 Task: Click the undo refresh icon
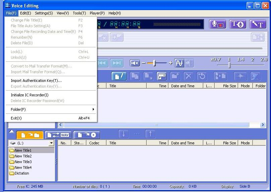pyautogui.click(x=202, y=76)
